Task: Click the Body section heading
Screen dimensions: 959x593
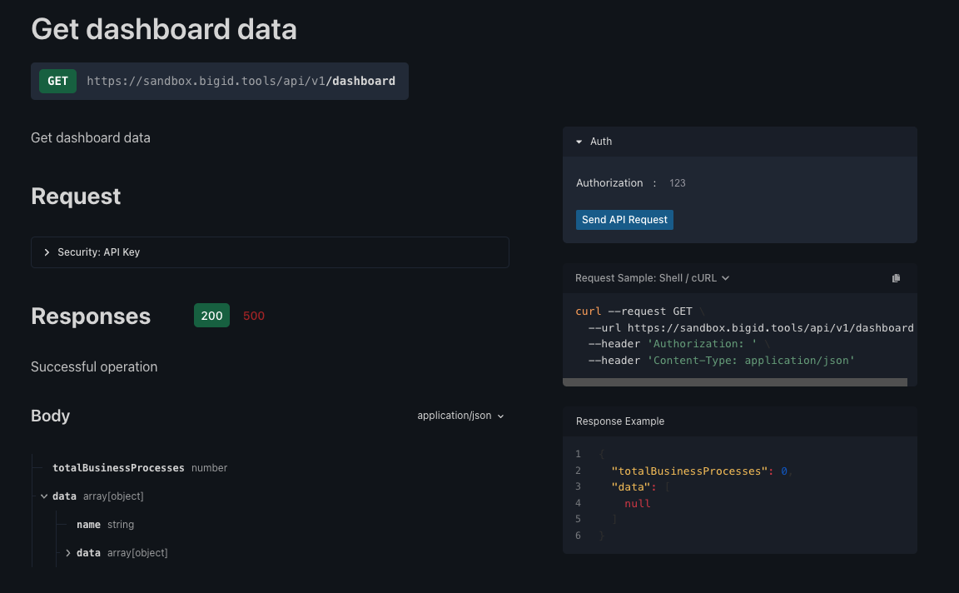Action: pyautogui.click(x=50, y=416)
